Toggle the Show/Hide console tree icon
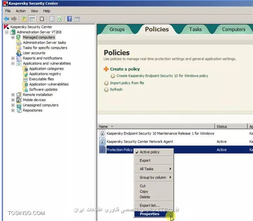The image size is (253, 221). click(32, 19)
